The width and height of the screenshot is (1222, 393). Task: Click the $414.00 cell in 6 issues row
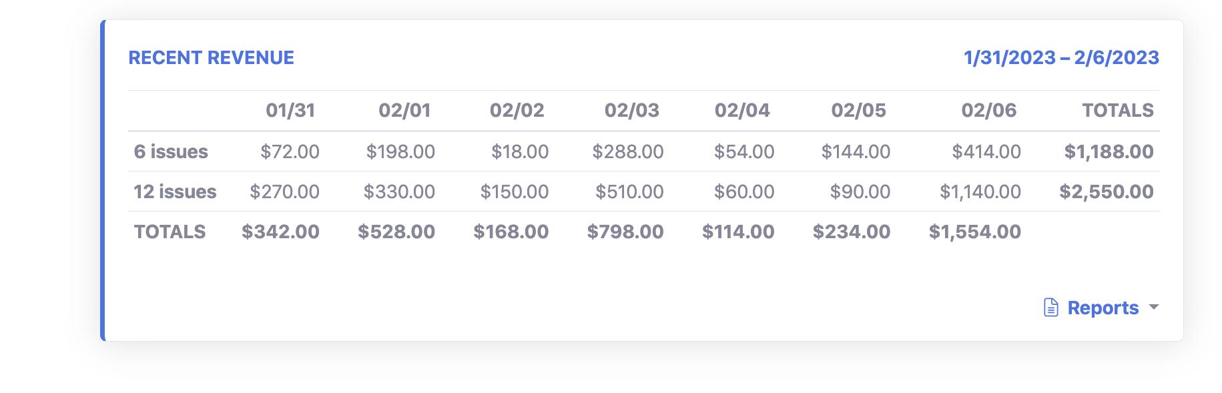pyautogui.click(x=986, y=151)
